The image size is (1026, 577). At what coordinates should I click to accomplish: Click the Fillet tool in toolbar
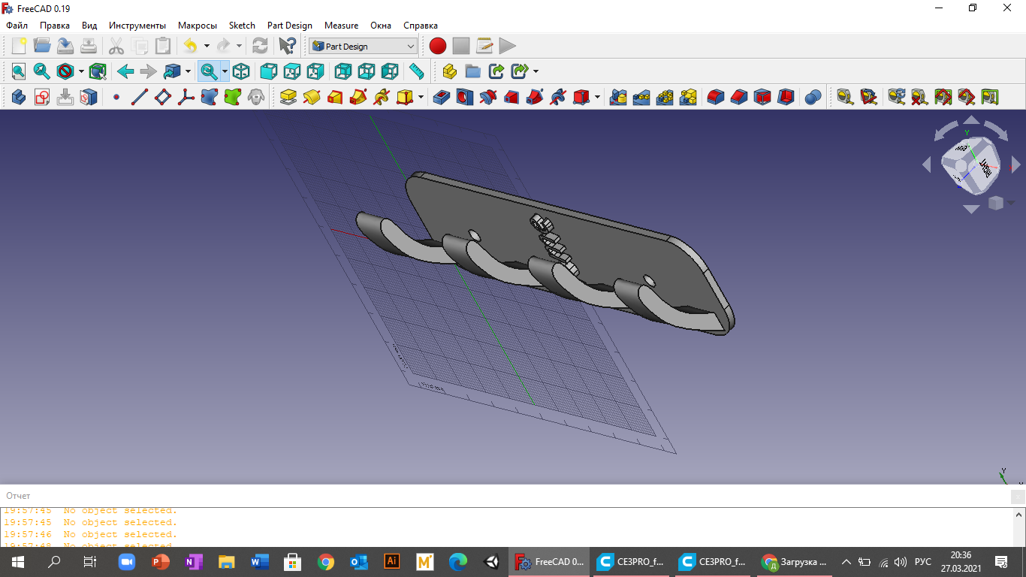(x=716, y=97)
